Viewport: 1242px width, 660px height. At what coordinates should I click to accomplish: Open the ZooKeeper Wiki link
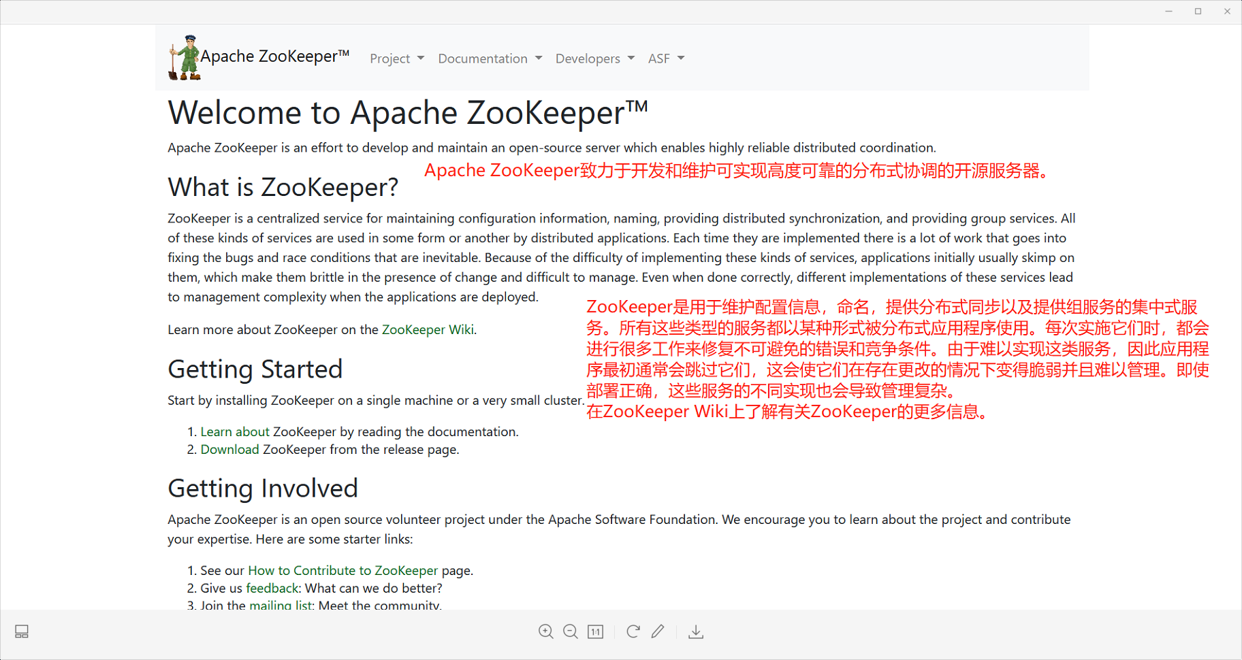point(428,329)
